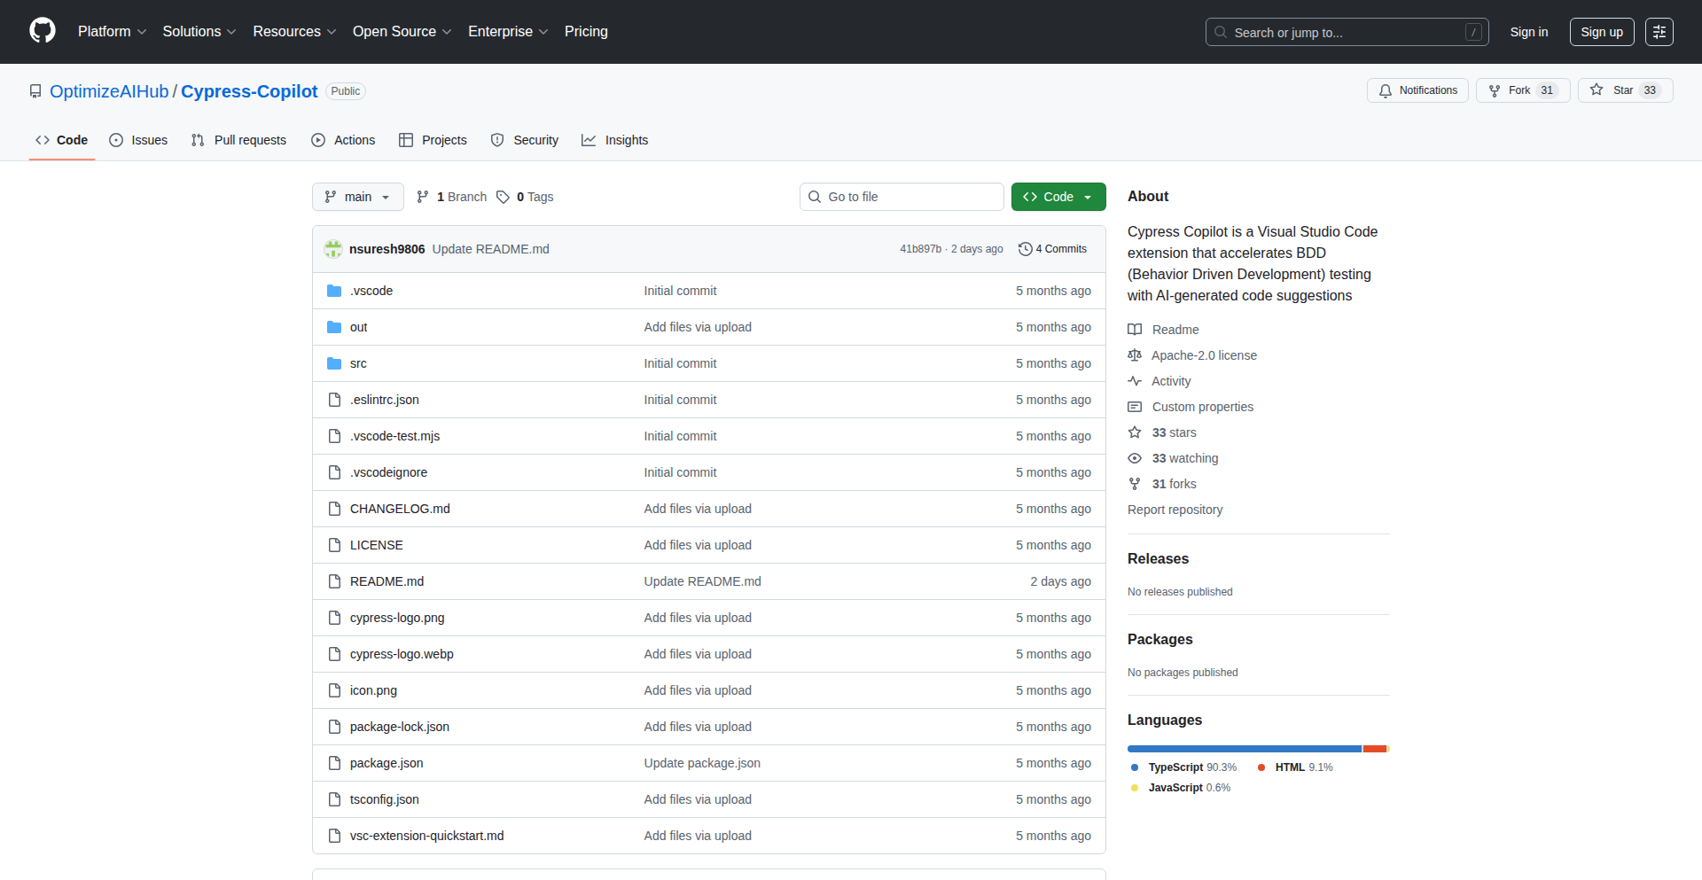Click the Go to file search field
The image size is (1702, 880).
[910, 197]
